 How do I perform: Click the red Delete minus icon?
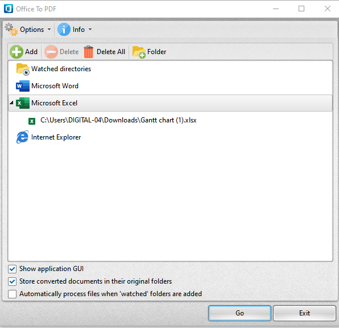(51, 52)
